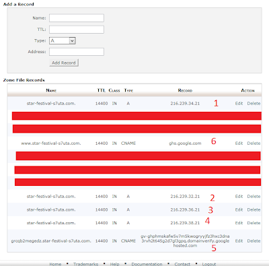Click the TTL column header
This screenshot has width=269, height=266.
tap(102, 90)
